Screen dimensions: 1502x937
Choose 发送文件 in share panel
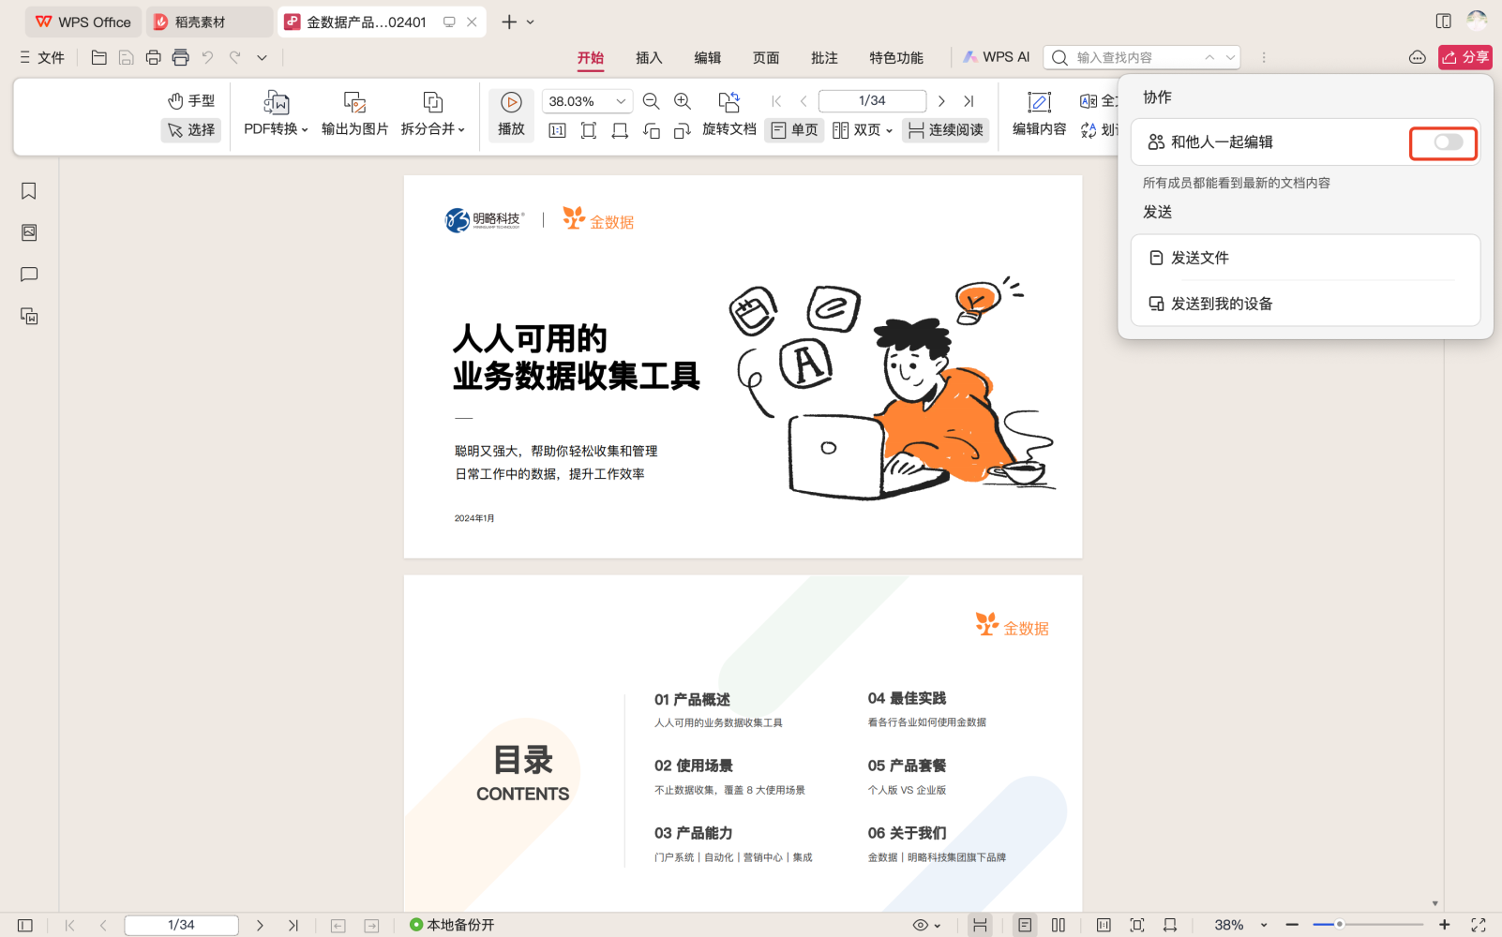1305,258
